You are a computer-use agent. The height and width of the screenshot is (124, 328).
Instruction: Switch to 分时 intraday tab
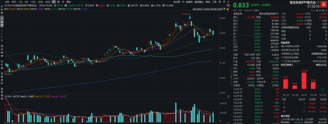tap(8, 2)
